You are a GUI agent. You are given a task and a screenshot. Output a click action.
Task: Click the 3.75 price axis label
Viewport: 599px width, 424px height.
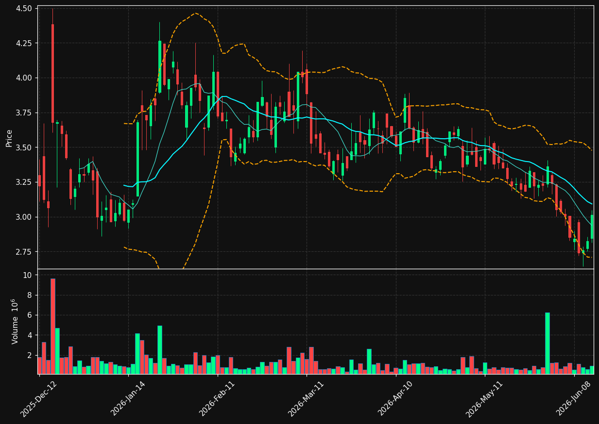pos(24,113)
